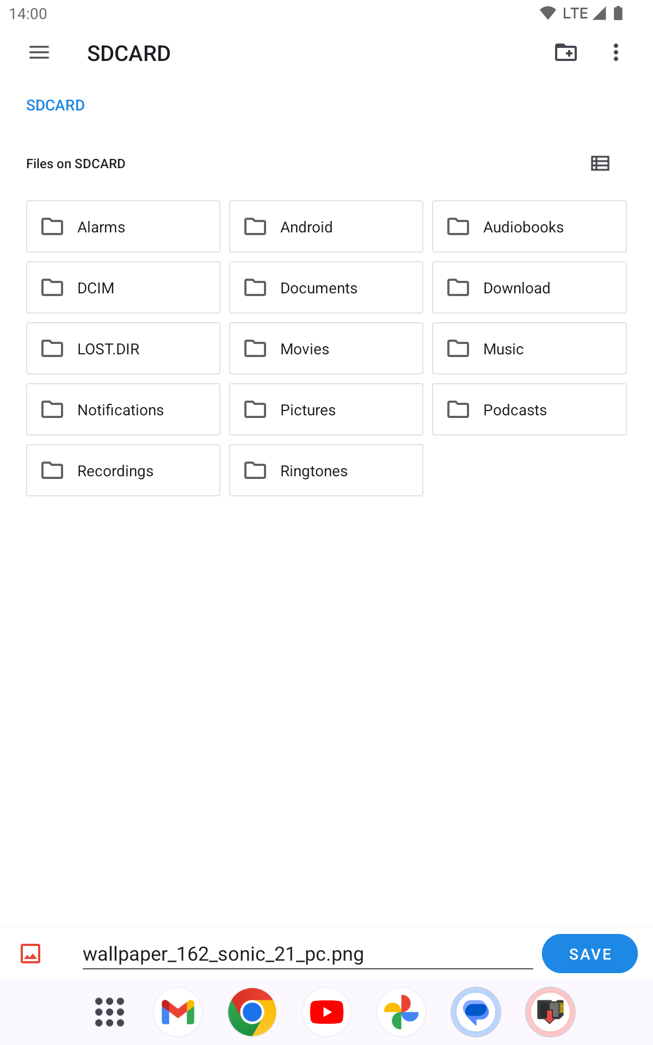Viewport: 653px width, 1045px height.
Task: Switch to list view layout
Action: click(x=600, y=163)
